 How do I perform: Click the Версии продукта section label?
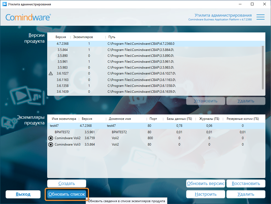(34, 38)
